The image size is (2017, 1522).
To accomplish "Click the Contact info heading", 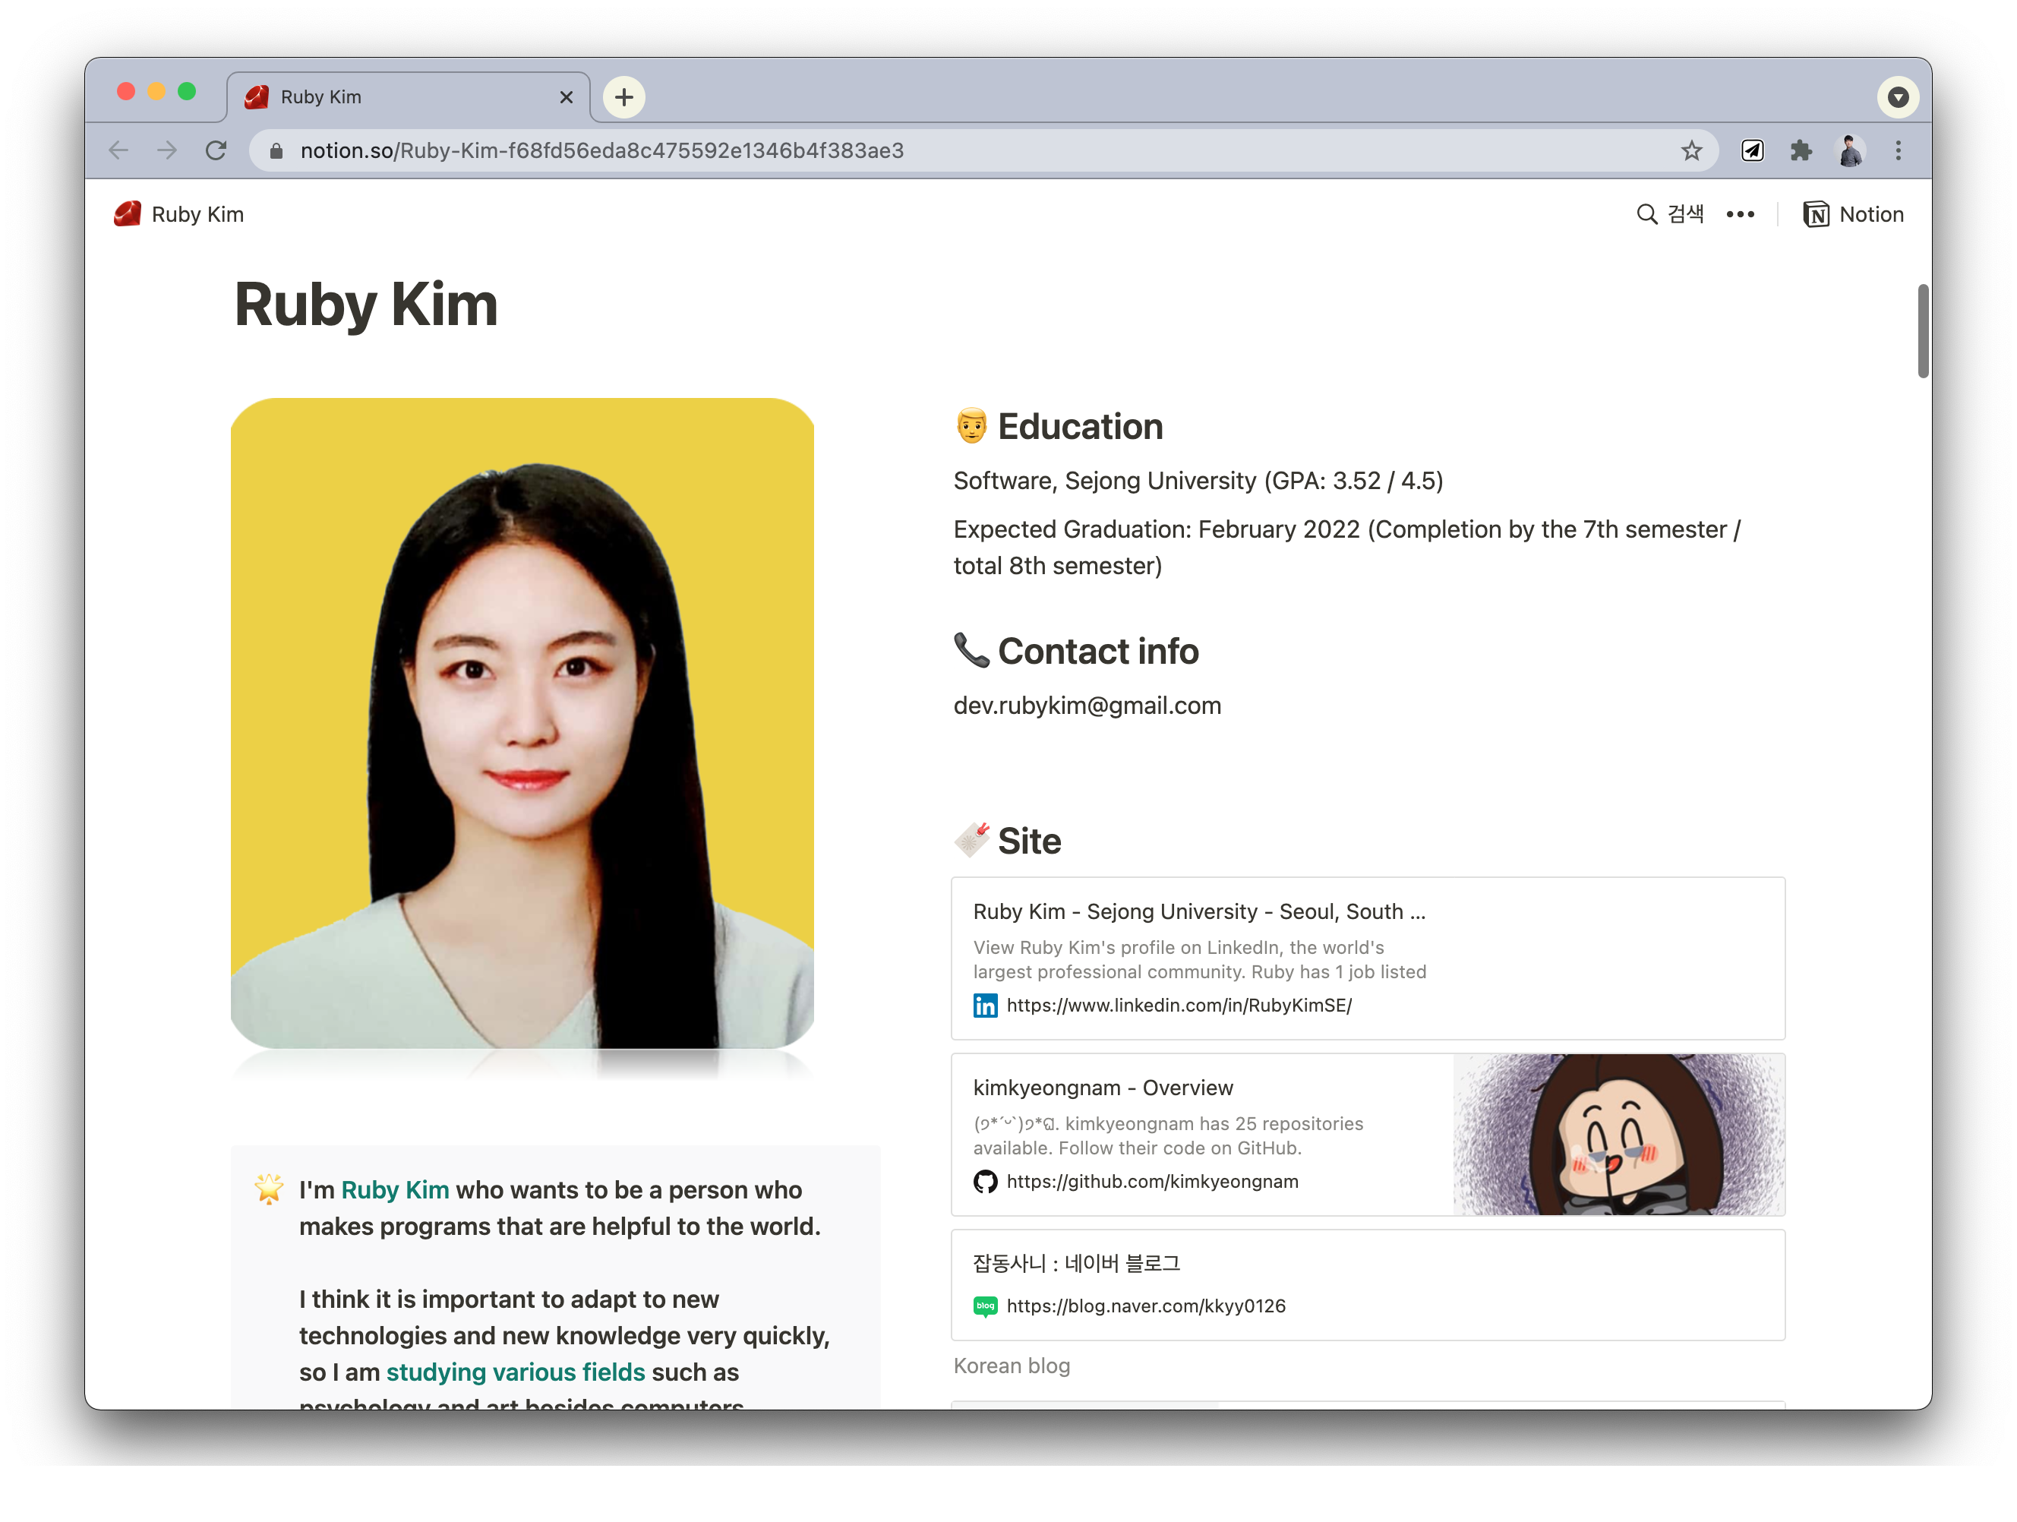I will pos(1098,651).
